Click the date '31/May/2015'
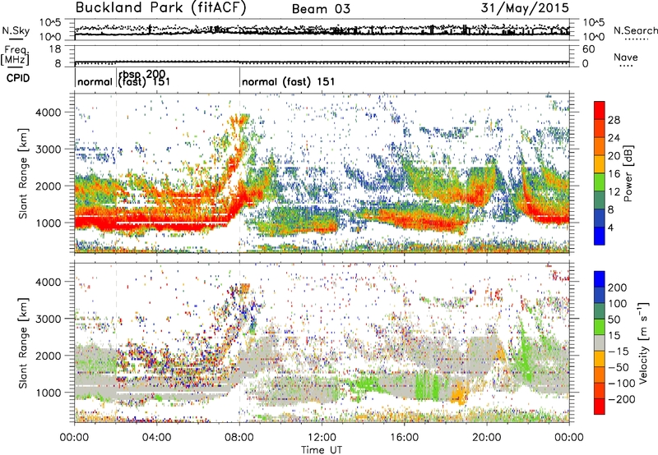658x455 pixels. [x=525, y=7]
